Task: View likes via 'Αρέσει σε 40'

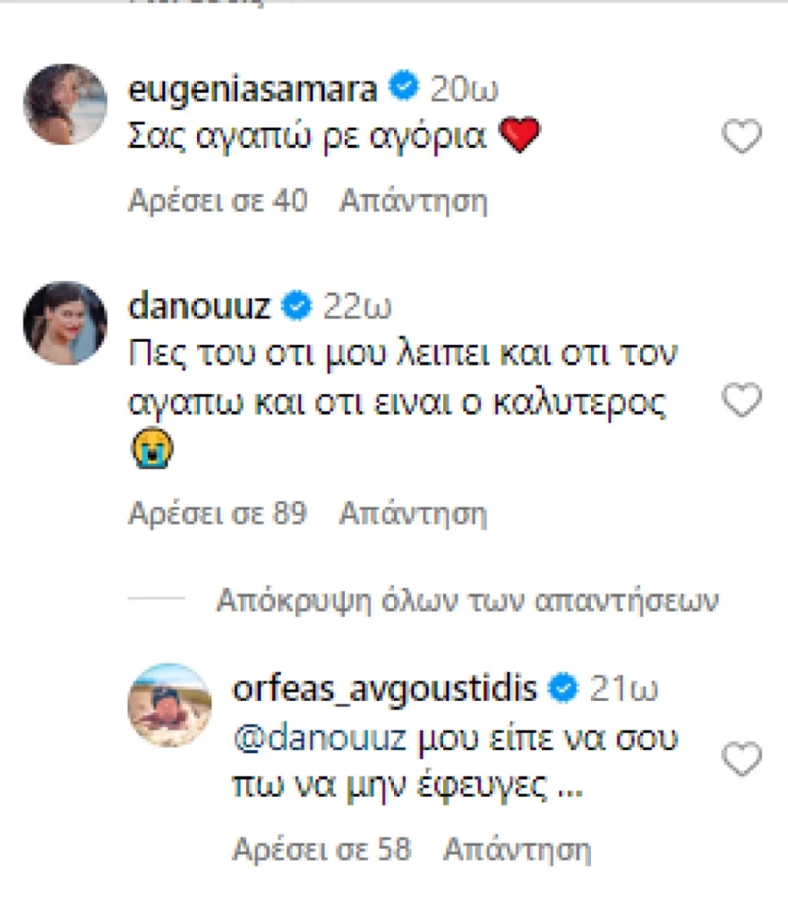Action: click(x=218, y=201)
